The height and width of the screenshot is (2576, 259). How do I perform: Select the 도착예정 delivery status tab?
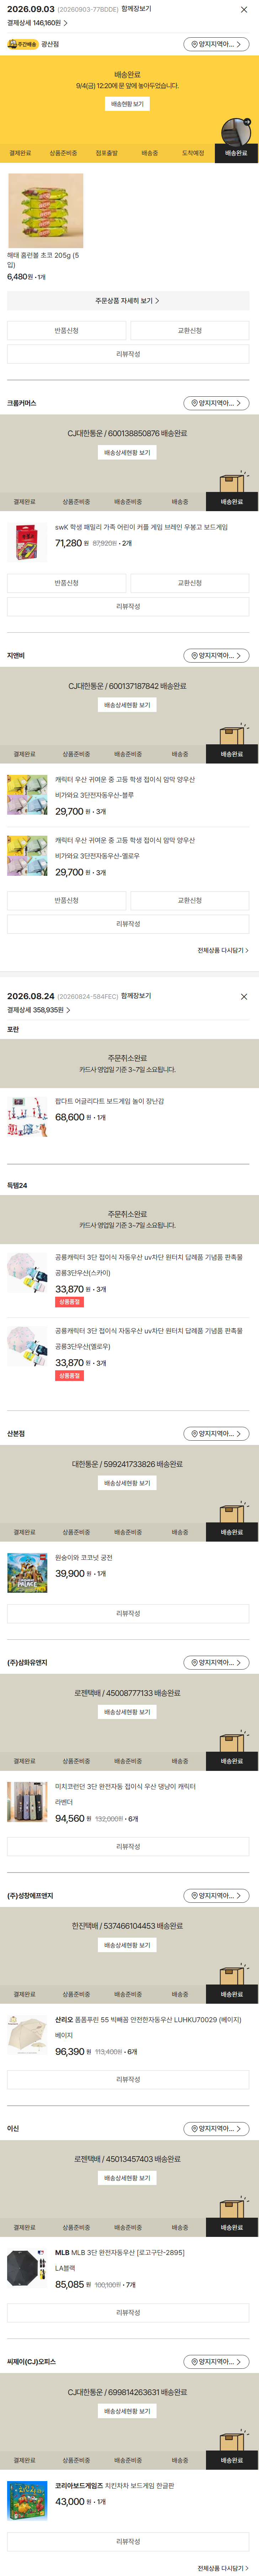click(193, 153)
